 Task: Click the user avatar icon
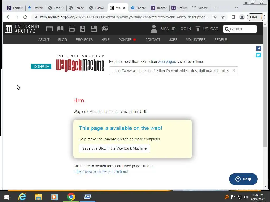coord(154,29)
